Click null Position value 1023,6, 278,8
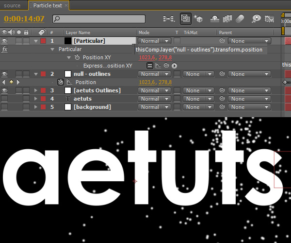This screenshot has height=243, width=291. tap(155, 82)
